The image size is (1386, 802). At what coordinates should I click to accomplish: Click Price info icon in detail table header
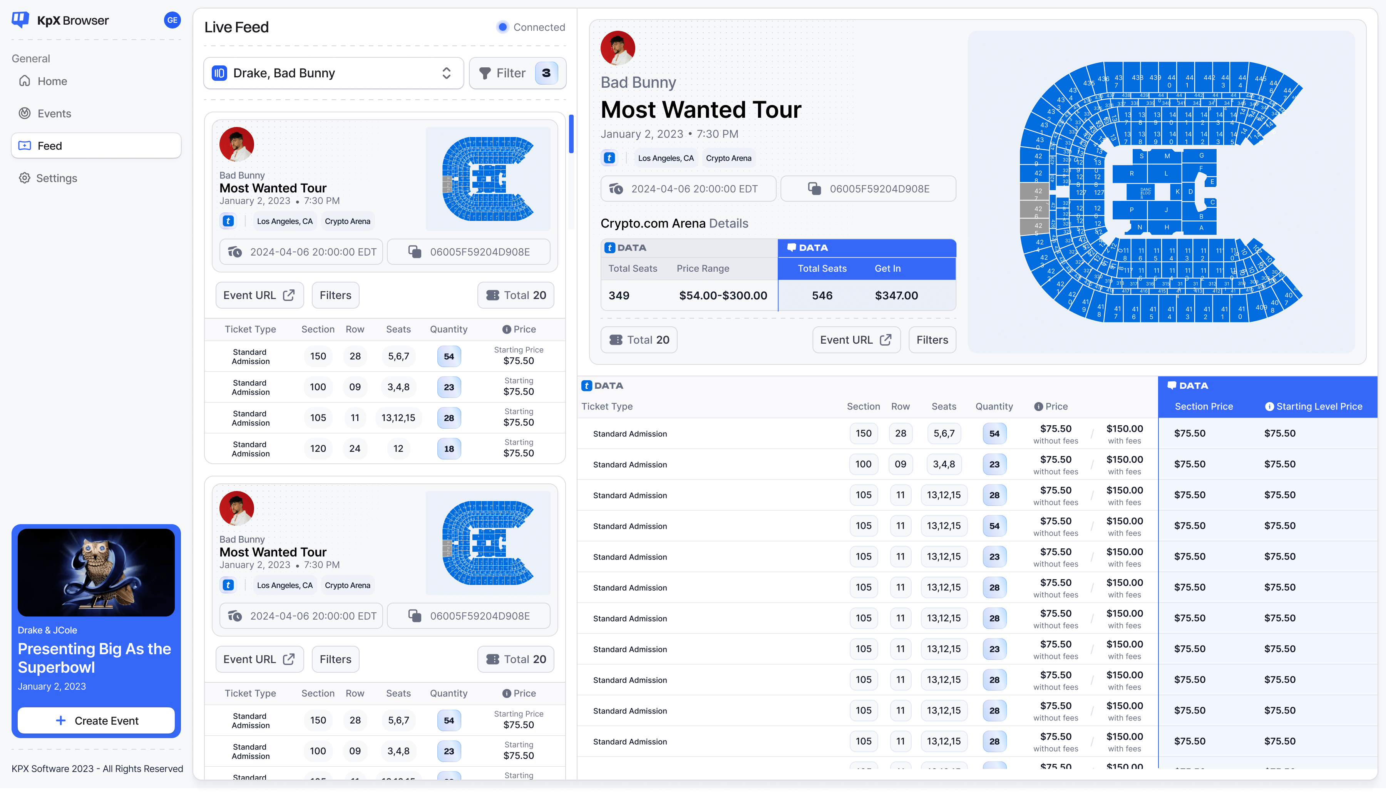click(1038, 407)
